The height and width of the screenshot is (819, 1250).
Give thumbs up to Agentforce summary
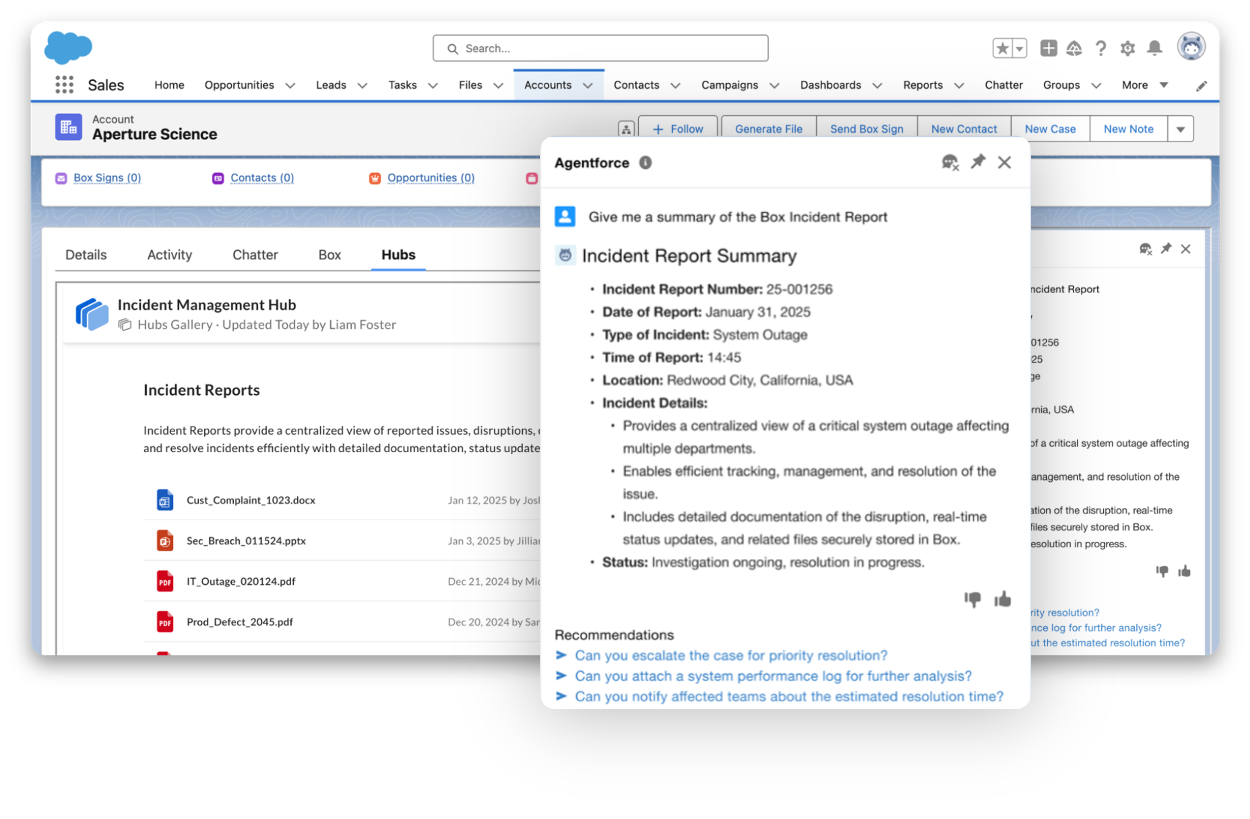[x=1002, y=599]
